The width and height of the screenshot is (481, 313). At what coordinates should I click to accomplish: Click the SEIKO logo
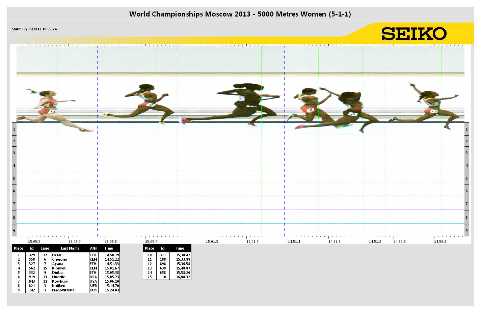pos(414,34)
